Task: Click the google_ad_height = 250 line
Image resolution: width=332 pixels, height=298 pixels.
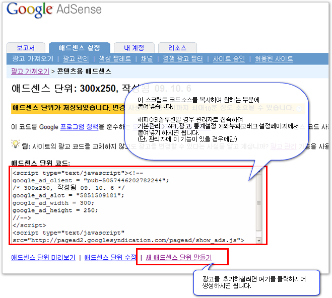Action: (55, 210)
